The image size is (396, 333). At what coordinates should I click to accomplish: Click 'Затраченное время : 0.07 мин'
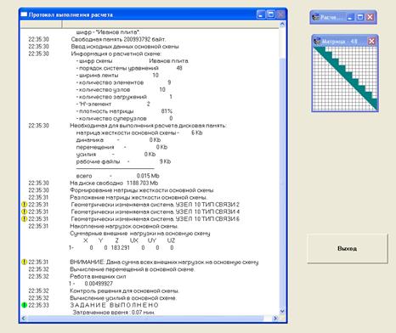click(x=114, y=313)
